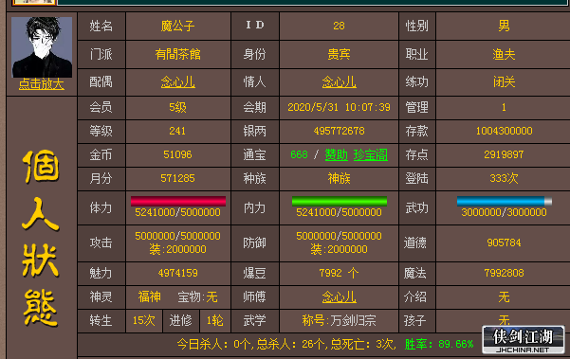The image size is (570, 359).
Task: Select the 武功 value 3000000/3000000
Action: click(x=505, y=212)
